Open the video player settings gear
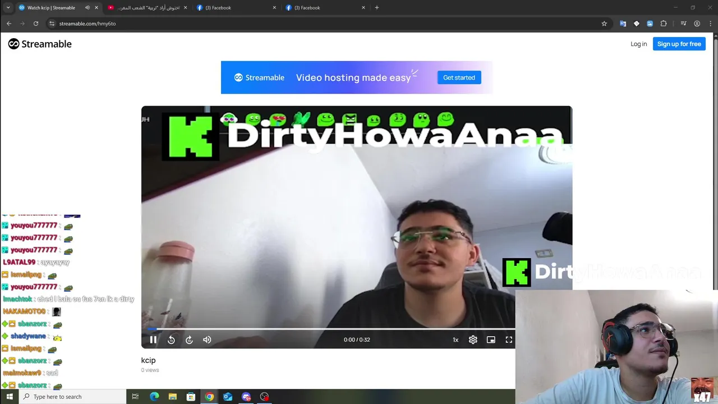 coord(473,339)
